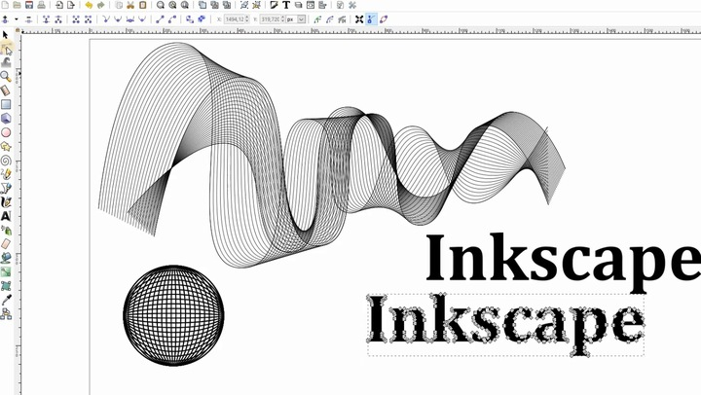Export the drawing as bitmap

pos(71,6)
